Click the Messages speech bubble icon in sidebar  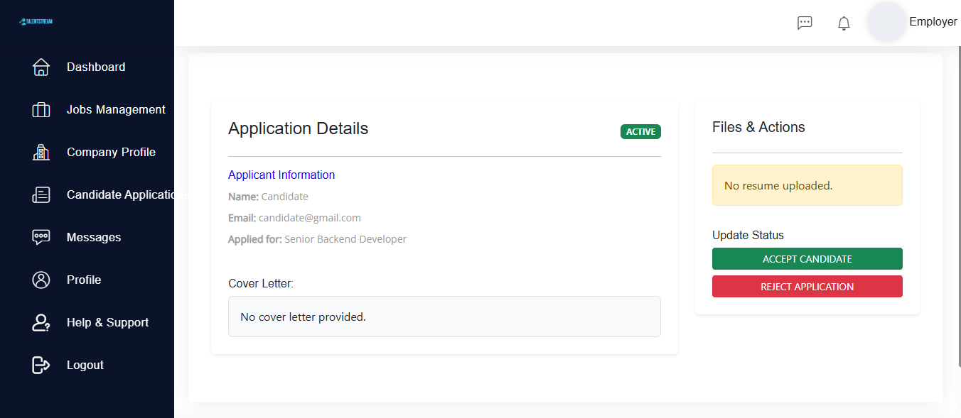[x=41, y=236]
